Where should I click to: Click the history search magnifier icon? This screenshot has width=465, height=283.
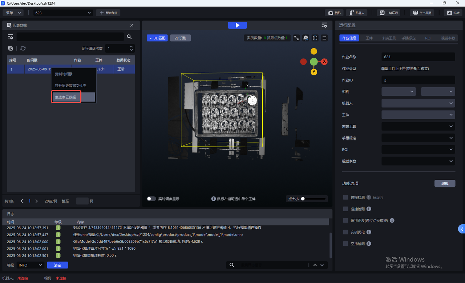[129, 37]
